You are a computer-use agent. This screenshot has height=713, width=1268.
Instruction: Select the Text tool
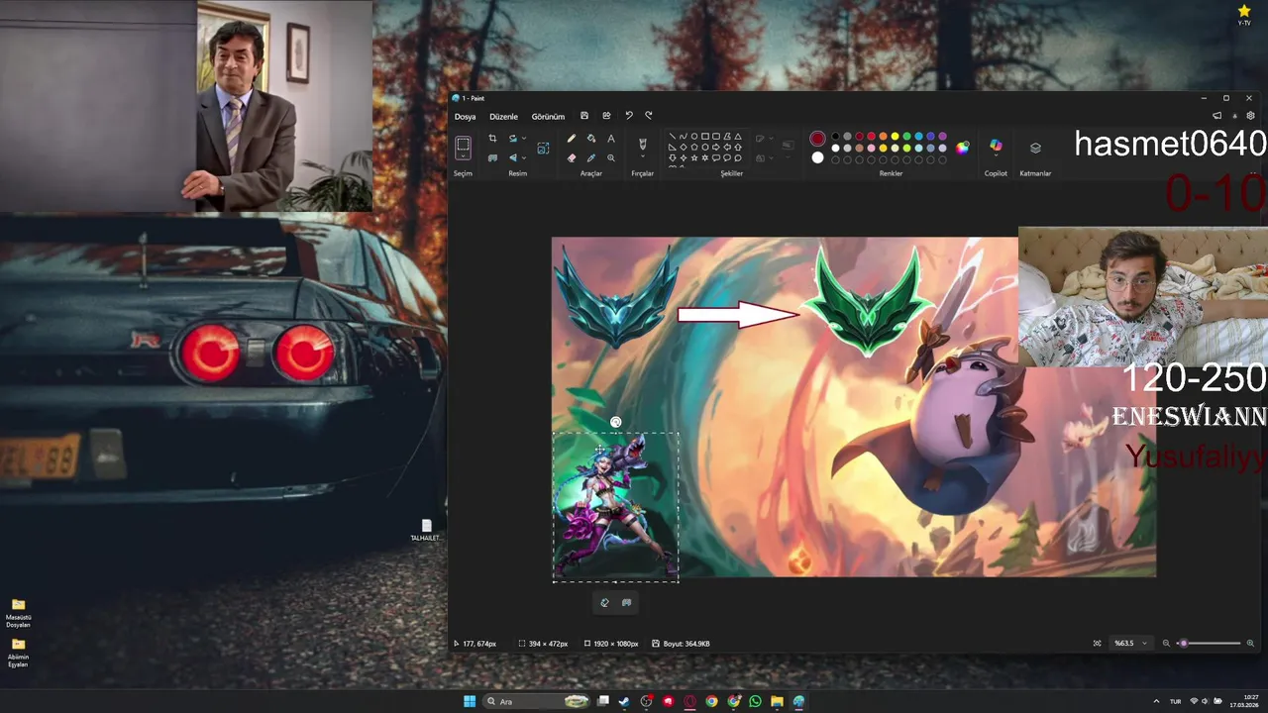[611, 139]
